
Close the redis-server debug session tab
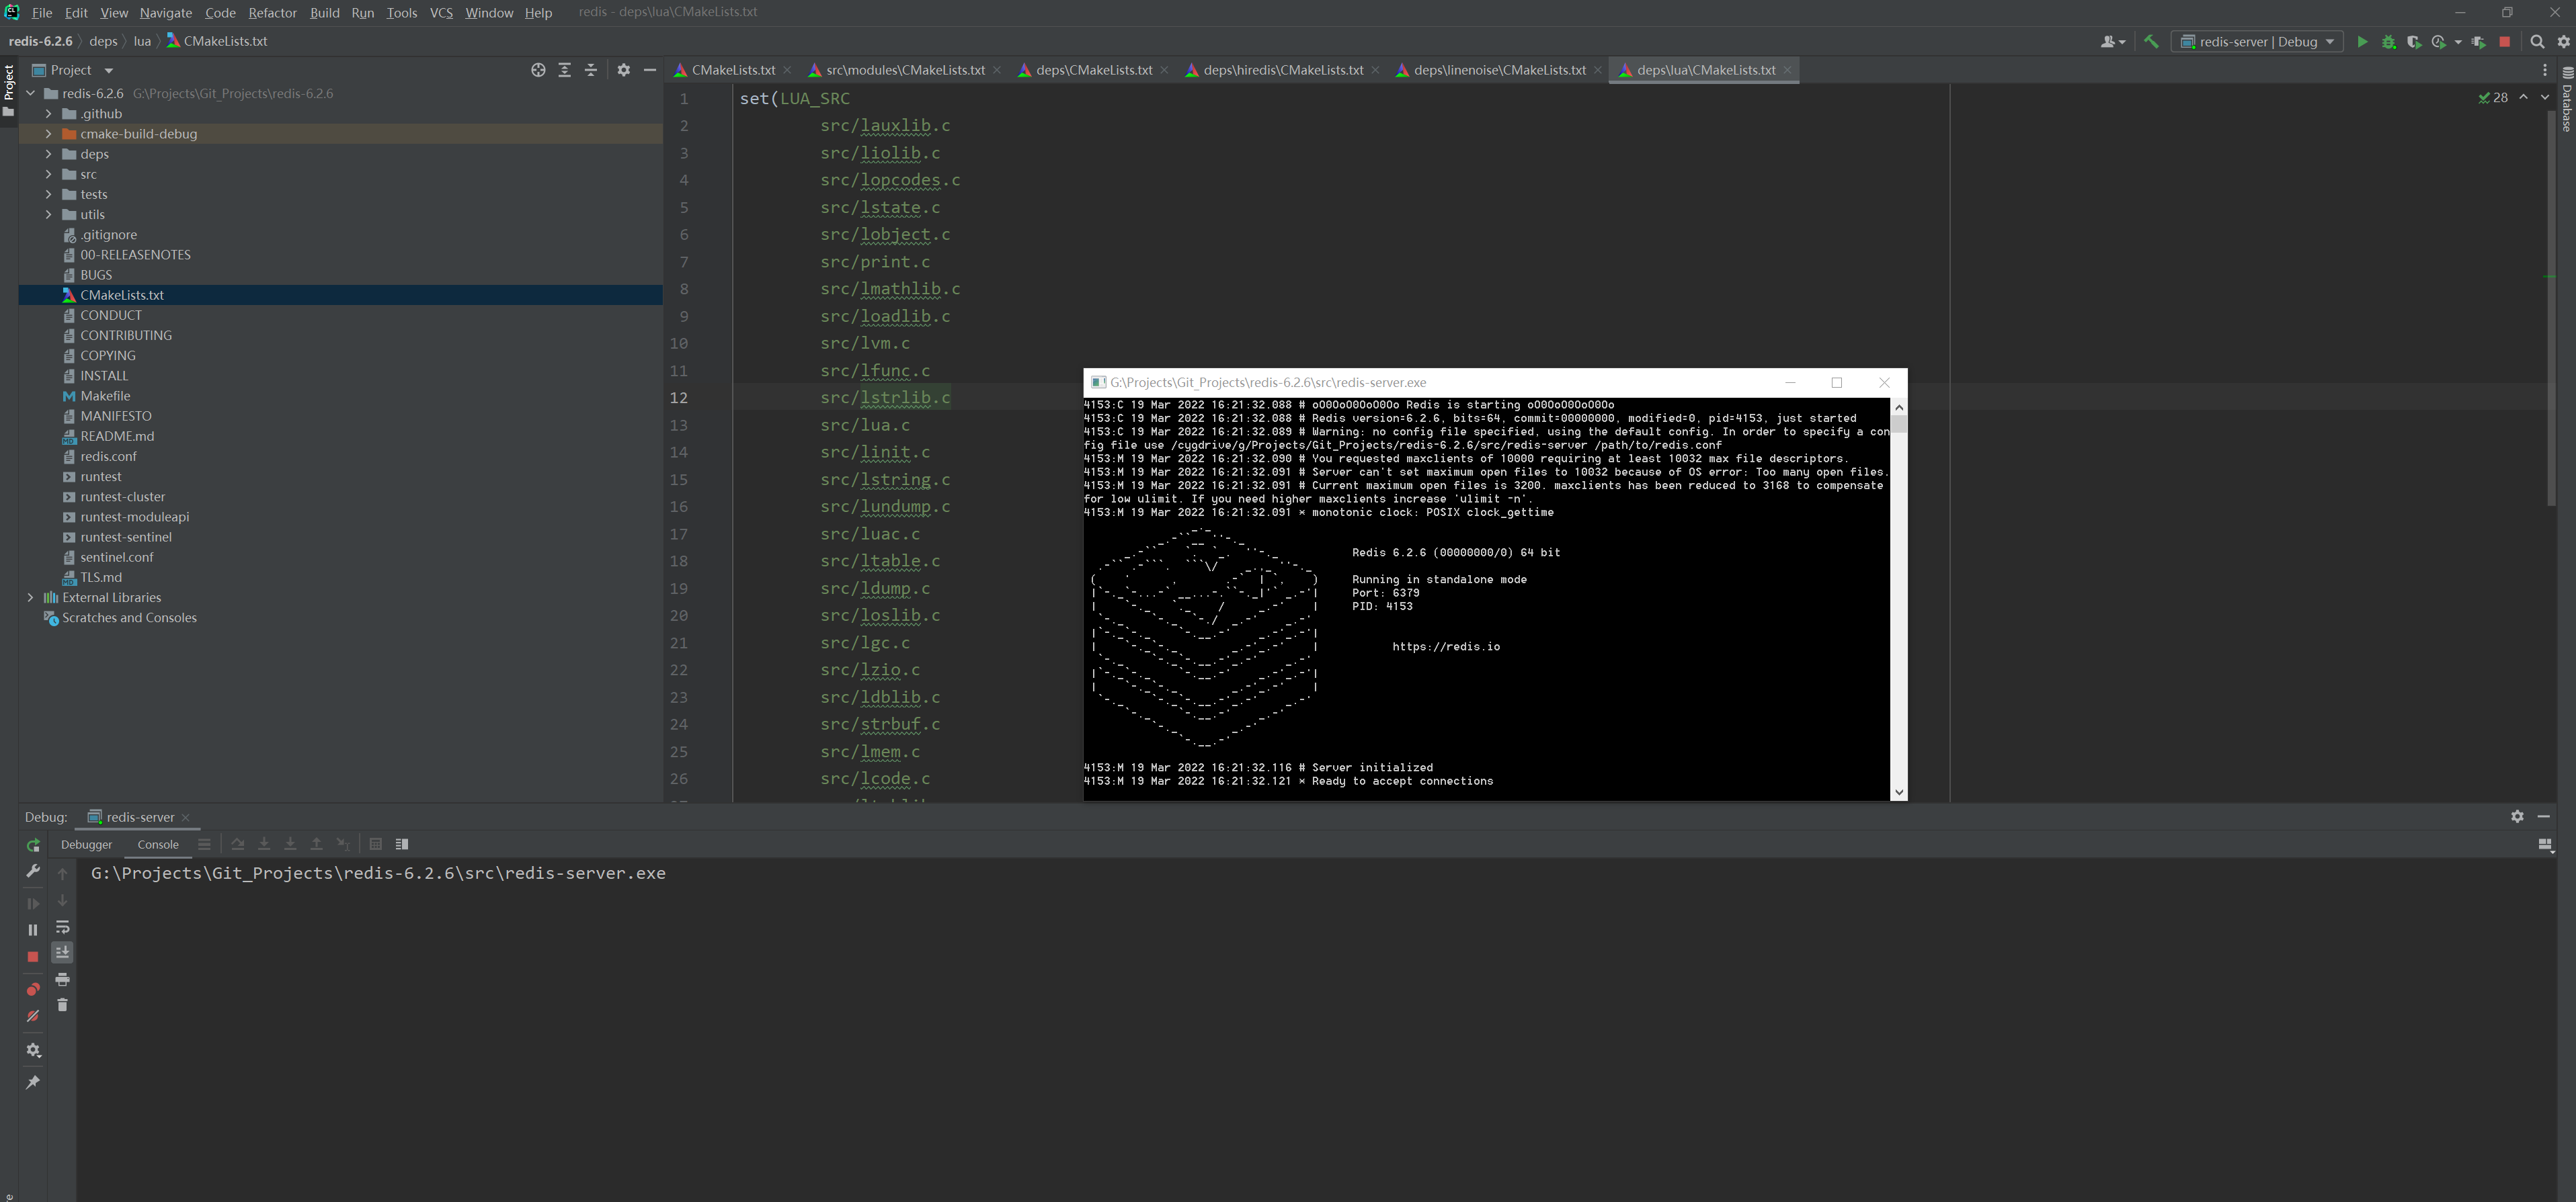(x=186, y=817)
